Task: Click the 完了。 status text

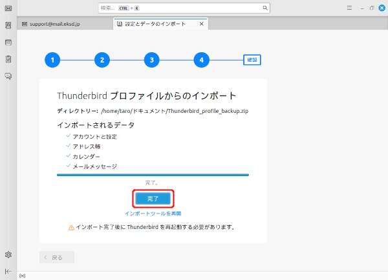Action: point(152,183)
